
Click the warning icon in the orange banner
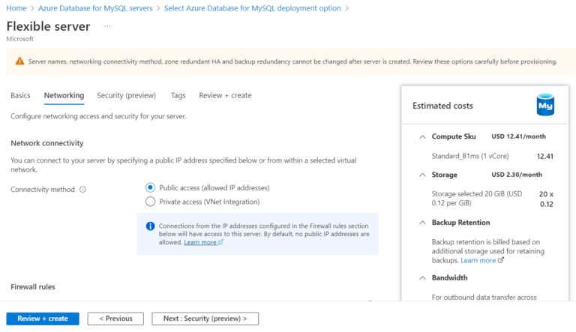19,61
